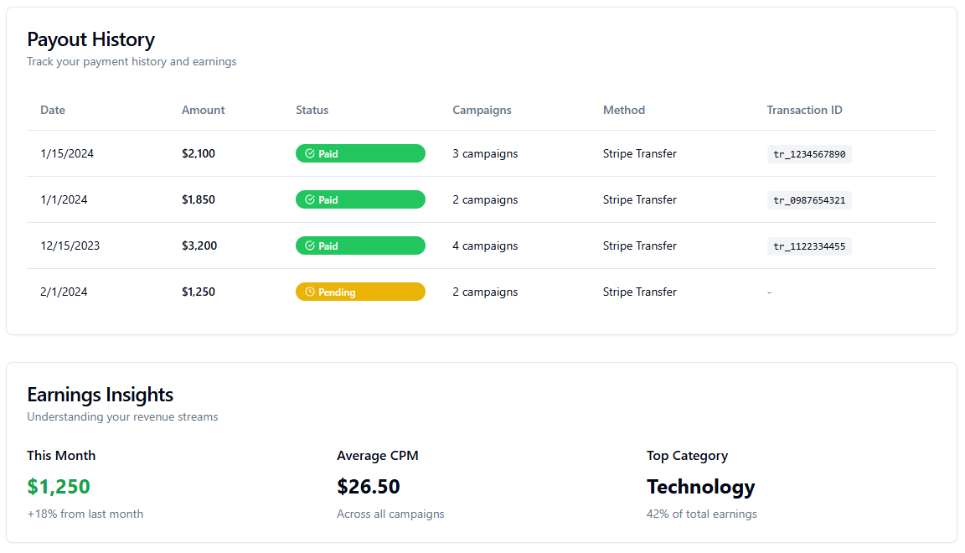This screenshot has height=553, width=965.
Task: Select the green $1,250 This Month figure
Action: (58, 487)
